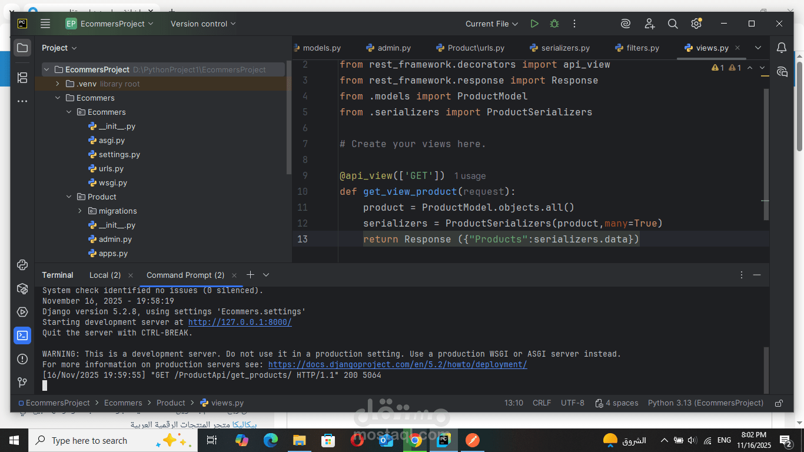Open the AI Assistant swirl icon in toolbar
The width and height of the screenshot is (804, 452).
click(x=626, y=24)
